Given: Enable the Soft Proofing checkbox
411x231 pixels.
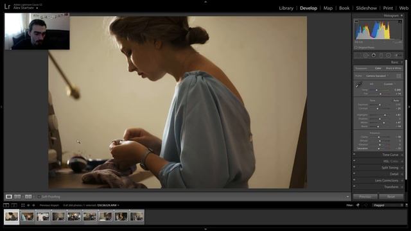Looking at the screenshot, I should [39, 197].
